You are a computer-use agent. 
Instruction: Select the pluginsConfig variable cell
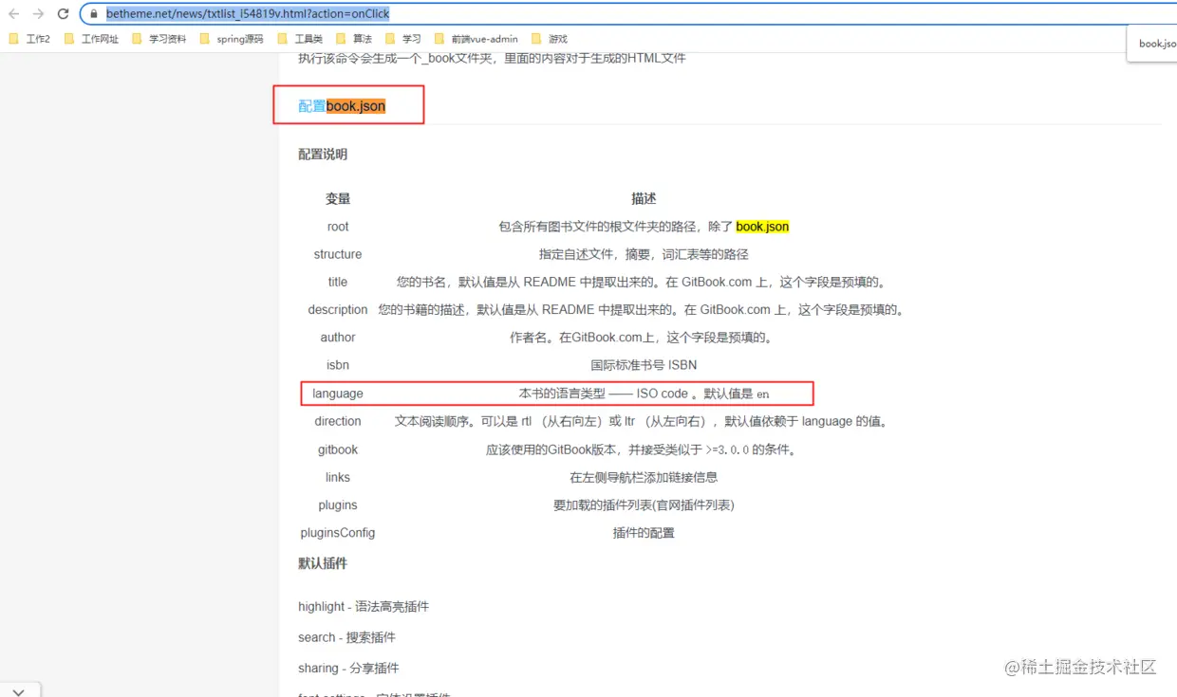pos(338,533)
